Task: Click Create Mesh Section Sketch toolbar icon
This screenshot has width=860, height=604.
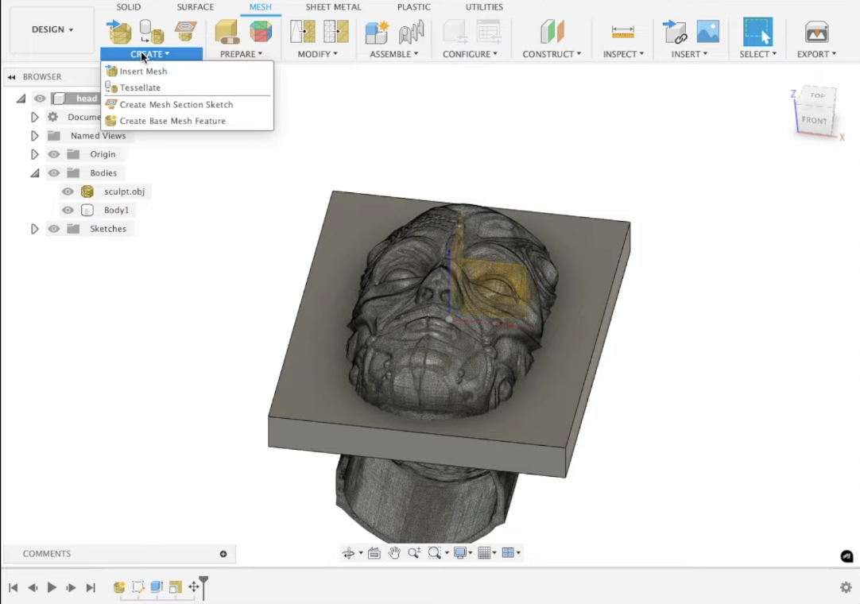Action: (x=185, y=31)
